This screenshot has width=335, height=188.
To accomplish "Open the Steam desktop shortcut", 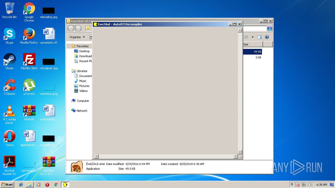I will pyautogui.click(x=9, y=62).
